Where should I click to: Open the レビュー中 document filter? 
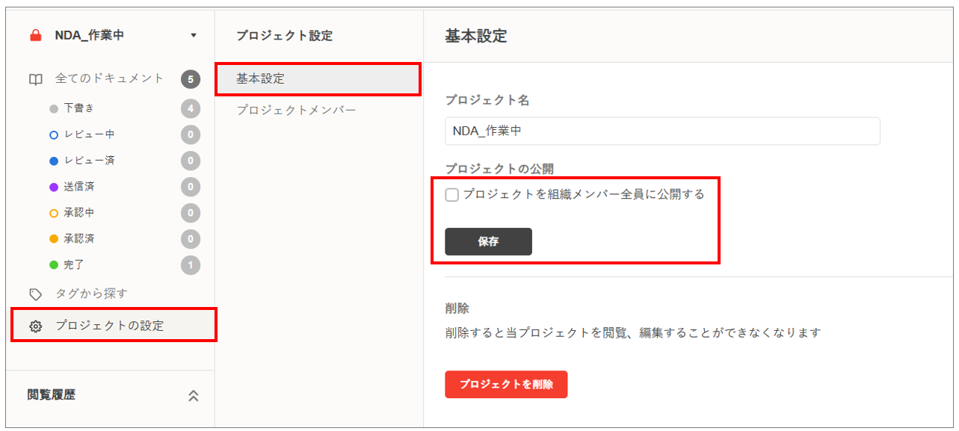click(x=89, y=134)
